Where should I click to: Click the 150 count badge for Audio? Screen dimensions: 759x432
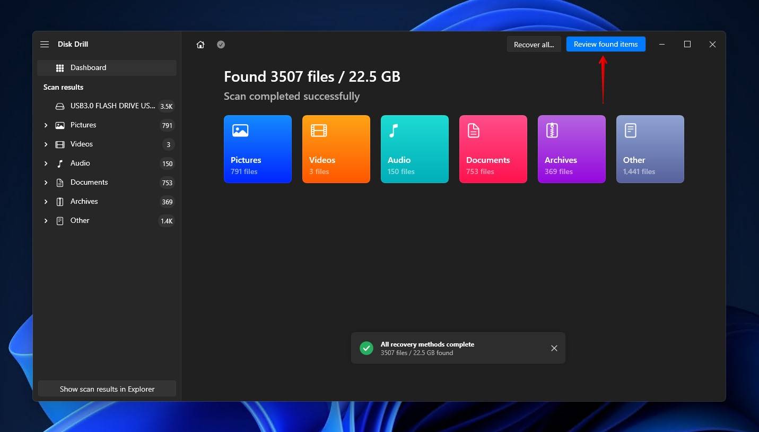(167, 164)
